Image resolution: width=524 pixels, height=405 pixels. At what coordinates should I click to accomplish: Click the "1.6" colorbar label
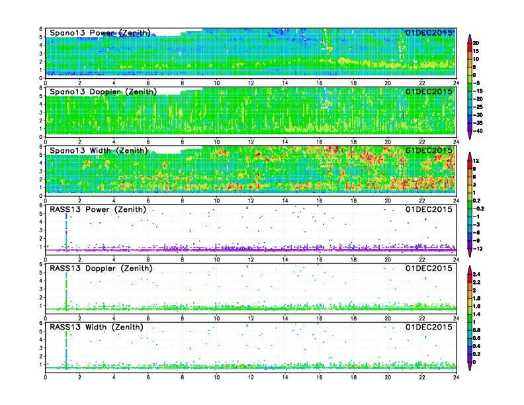coord(477,306)
